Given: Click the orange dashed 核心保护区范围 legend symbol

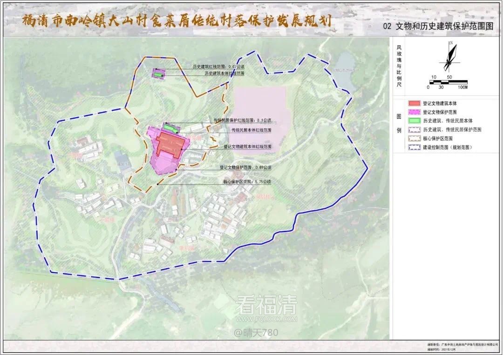Looking at the screenshot, I should tap(415, 138).
